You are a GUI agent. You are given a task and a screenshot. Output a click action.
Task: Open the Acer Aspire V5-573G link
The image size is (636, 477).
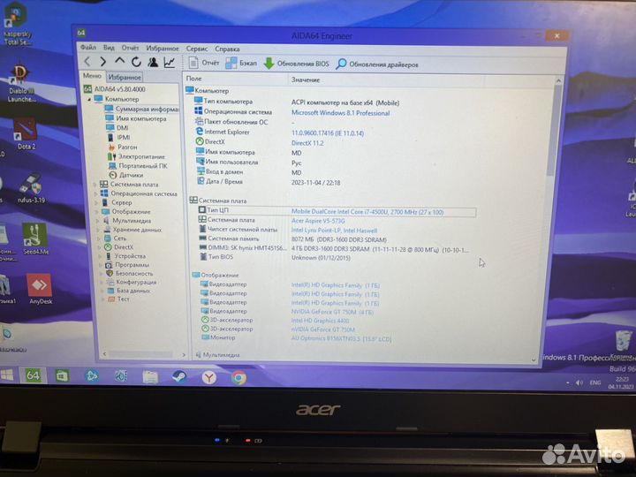(318, 221)
